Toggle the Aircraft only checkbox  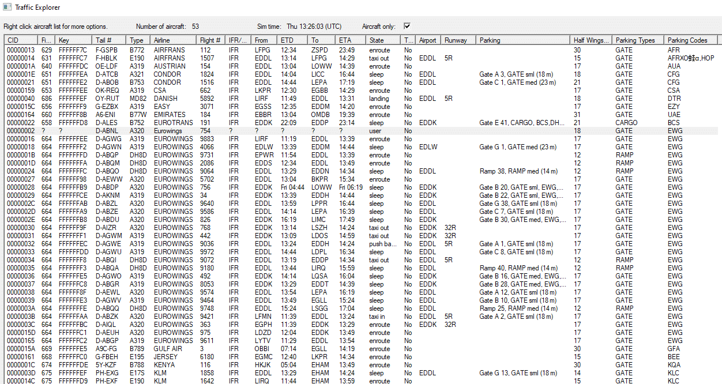[407, 27]
